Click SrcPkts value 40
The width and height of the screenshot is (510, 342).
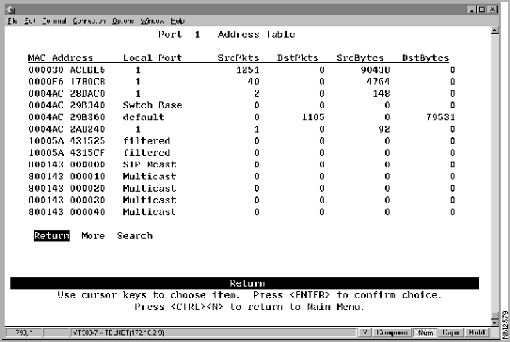click(x=253, y=82)
